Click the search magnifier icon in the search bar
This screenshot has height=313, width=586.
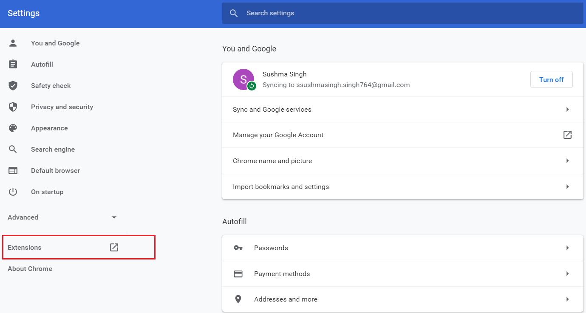click(234, 13)
